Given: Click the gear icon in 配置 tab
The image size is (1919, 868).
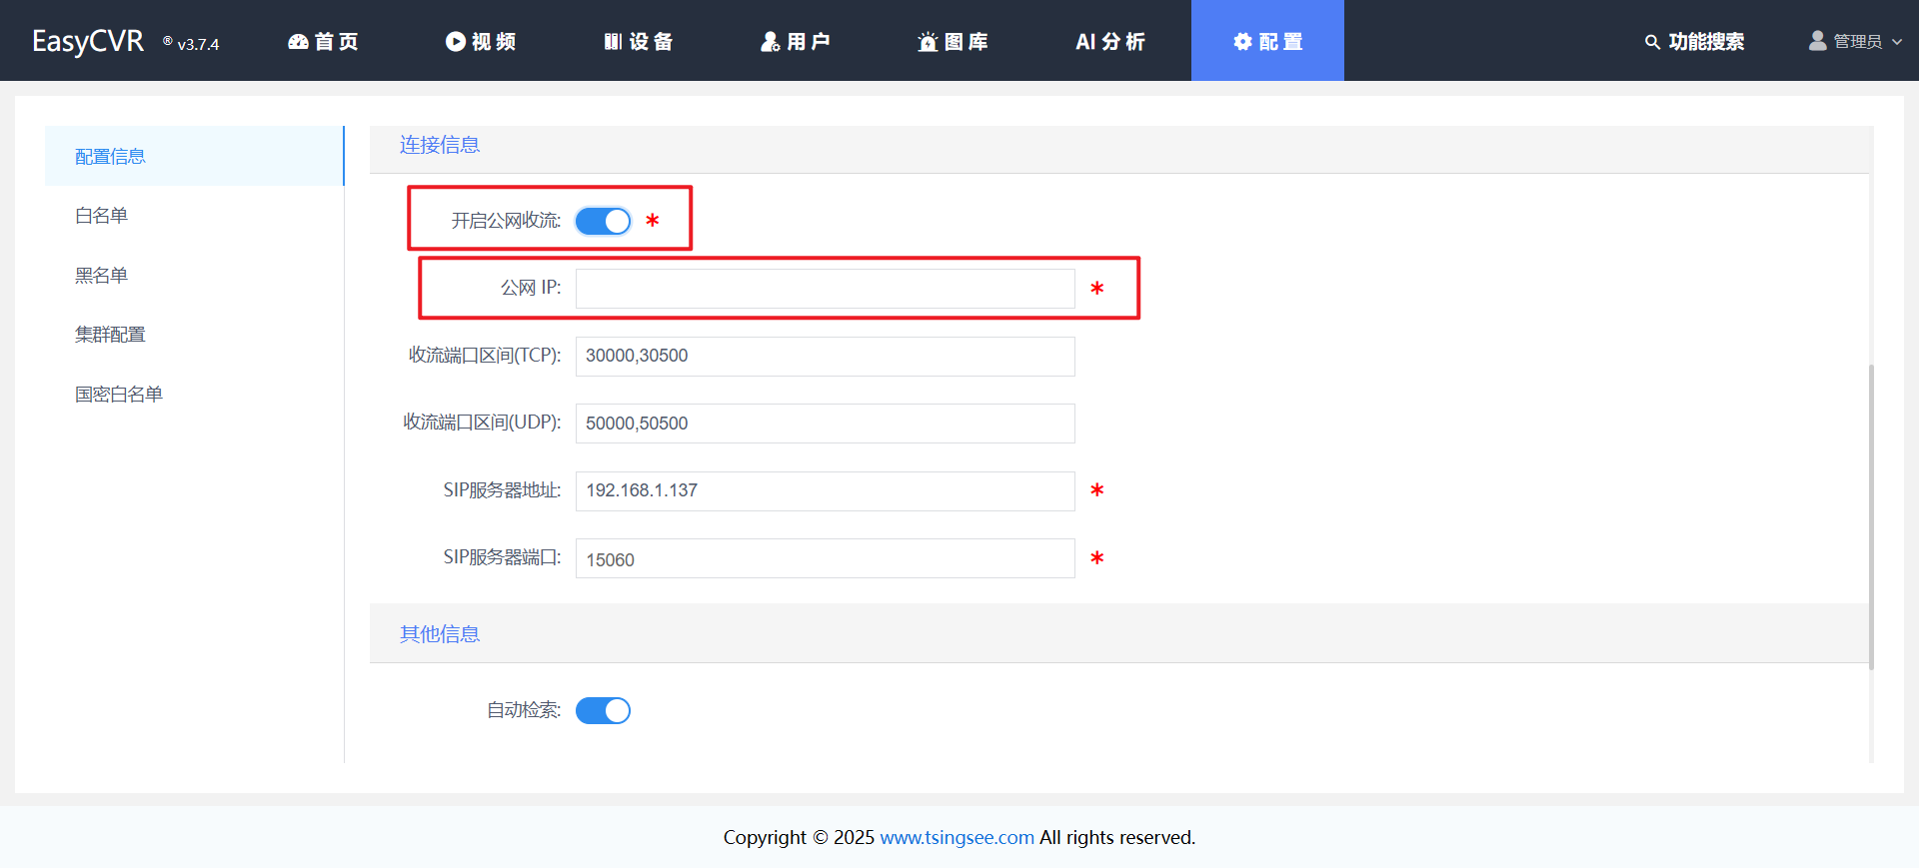Looking at the screenshot, I should tap(1242, 42).
